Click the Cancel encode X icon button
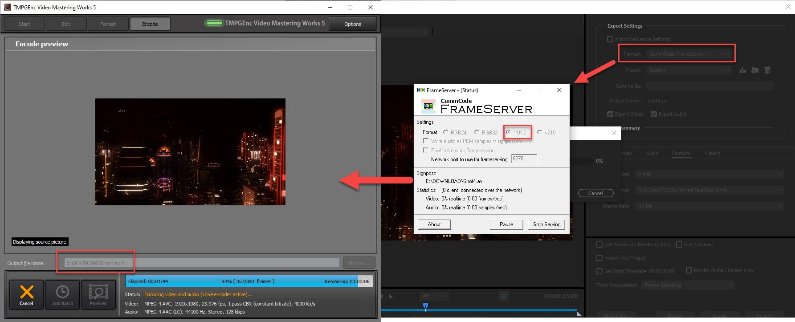 (x=26, y=295)
